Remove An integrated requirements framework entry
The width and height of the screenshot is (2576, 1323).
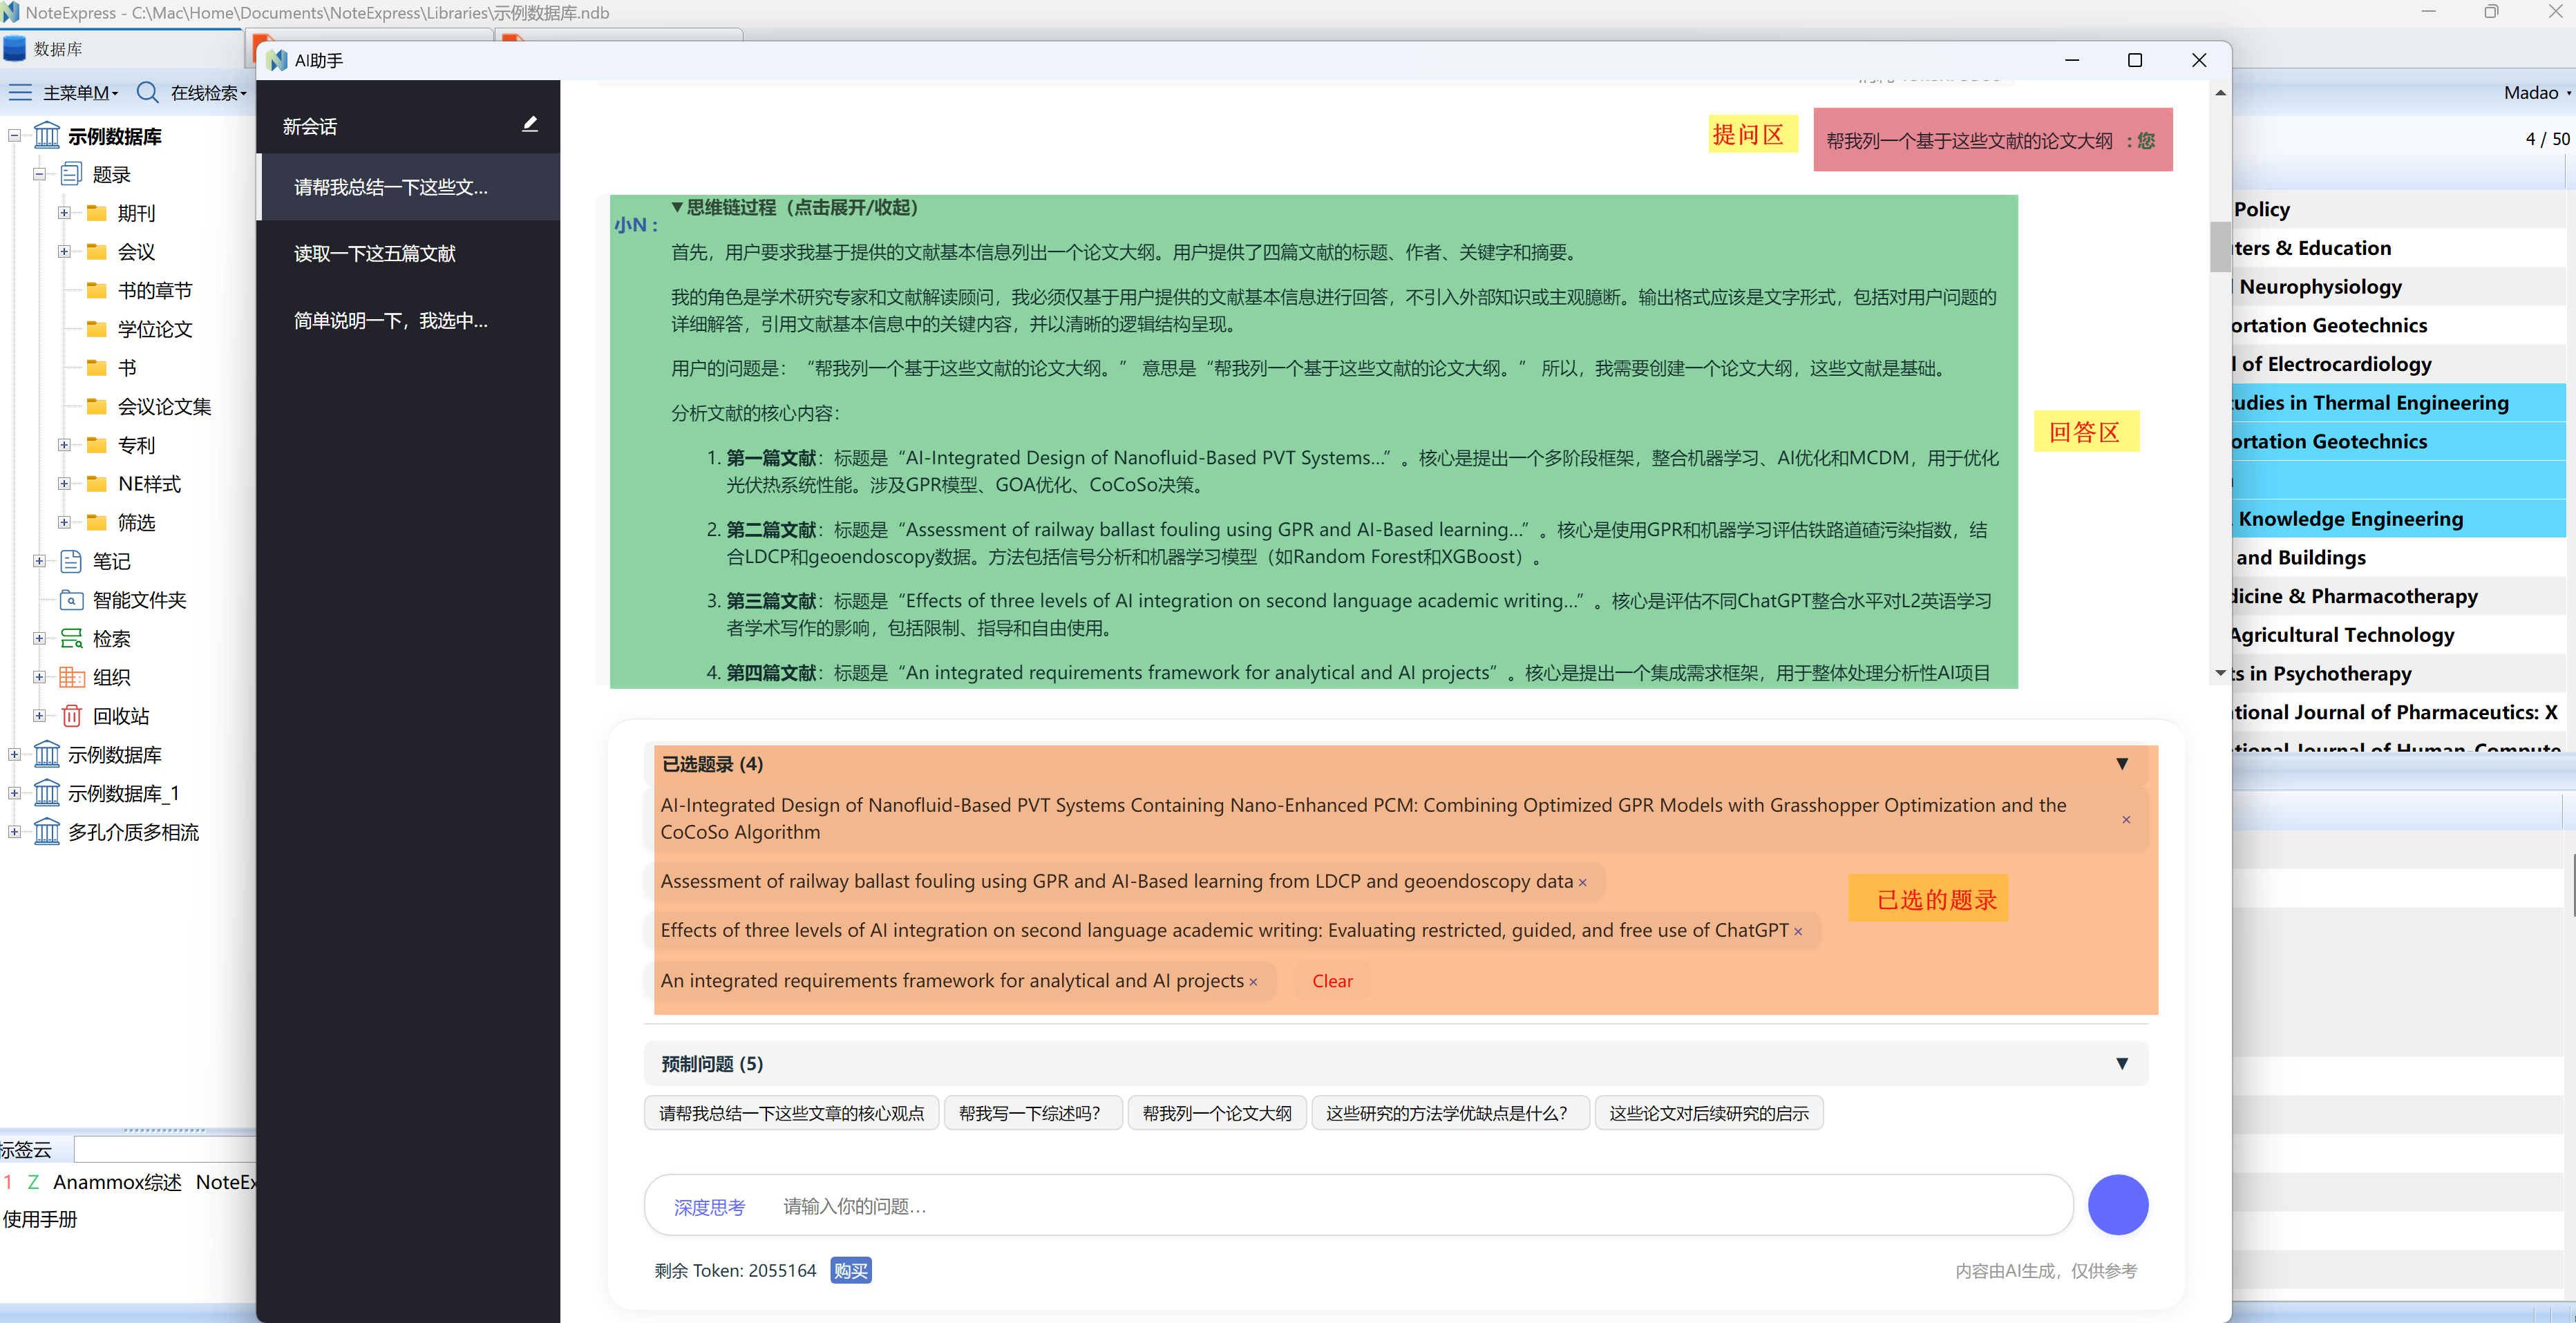click(1253, 983)
